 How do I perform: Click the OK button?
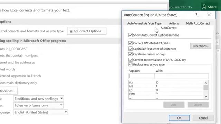[x=179, y=118]
